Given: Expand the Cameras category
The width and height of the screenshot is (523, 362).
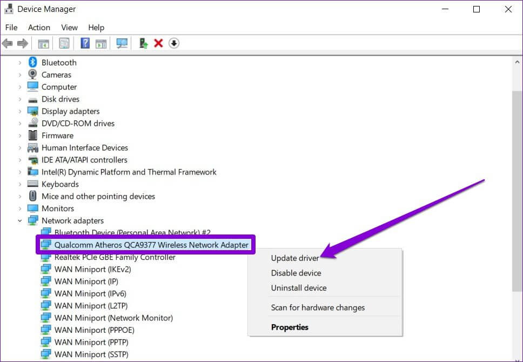Looking at the screenshot, I should coord(19,75).
